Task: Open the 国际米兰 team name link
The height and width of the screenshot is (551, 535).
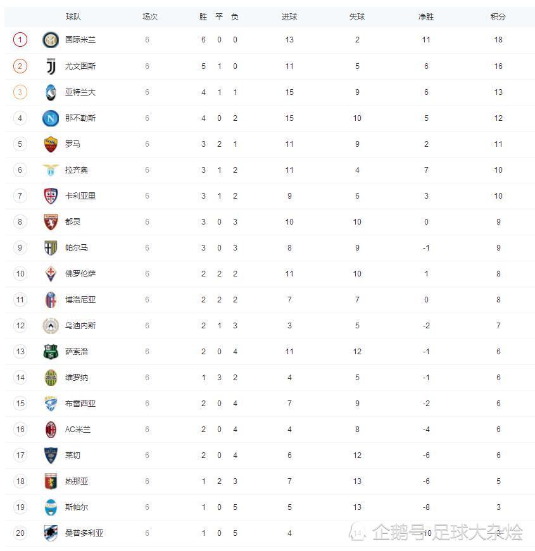Action: [x=80, y=40]
